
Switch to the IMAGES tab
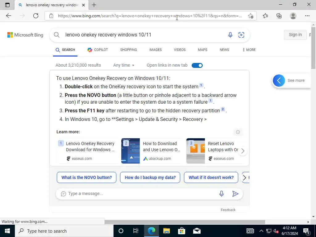pyautogui.click(x=156, y=50)
